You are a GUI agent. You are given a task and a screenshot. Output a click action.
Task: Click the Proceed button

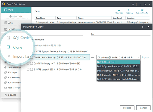click(x=127, y=108)
